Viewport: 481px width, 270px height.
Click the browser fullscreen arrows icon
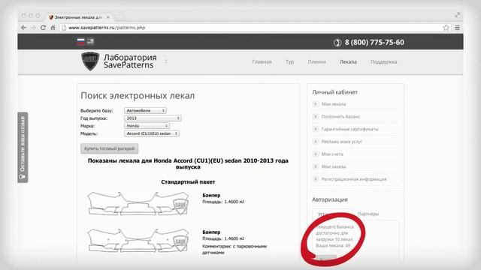pyautogui.click(x=457, y=15)
